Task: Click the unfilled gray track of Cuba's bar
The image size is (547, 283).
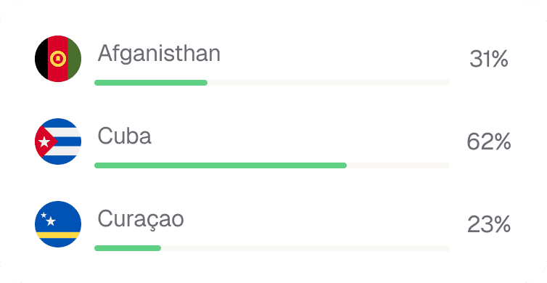Action: pyautogui.click(x=398, y=165)
